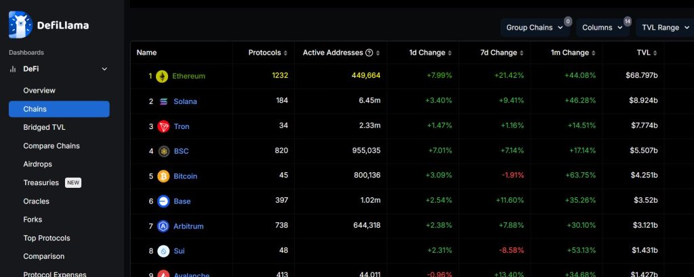Click the Ethereum chain logo icon
The width and height of the screenshot is (694, 277).
162,76
